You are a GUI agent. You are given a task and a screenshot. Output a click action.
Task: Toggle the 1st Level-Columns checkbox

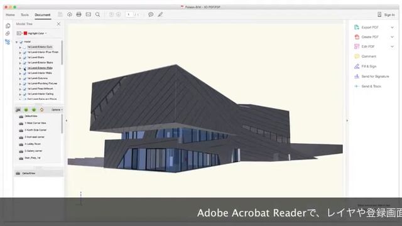tap(24, 78)
